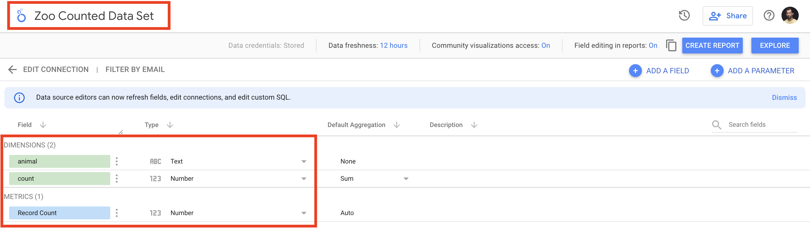Click the Looker Studio logo

tap(22, 16)
